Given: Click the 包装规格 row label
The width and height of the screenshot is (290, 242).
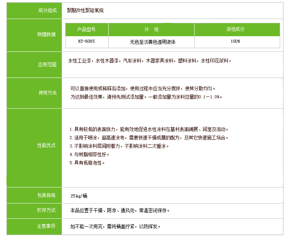Looking at the screenshot, I should [x=46, y=195].
